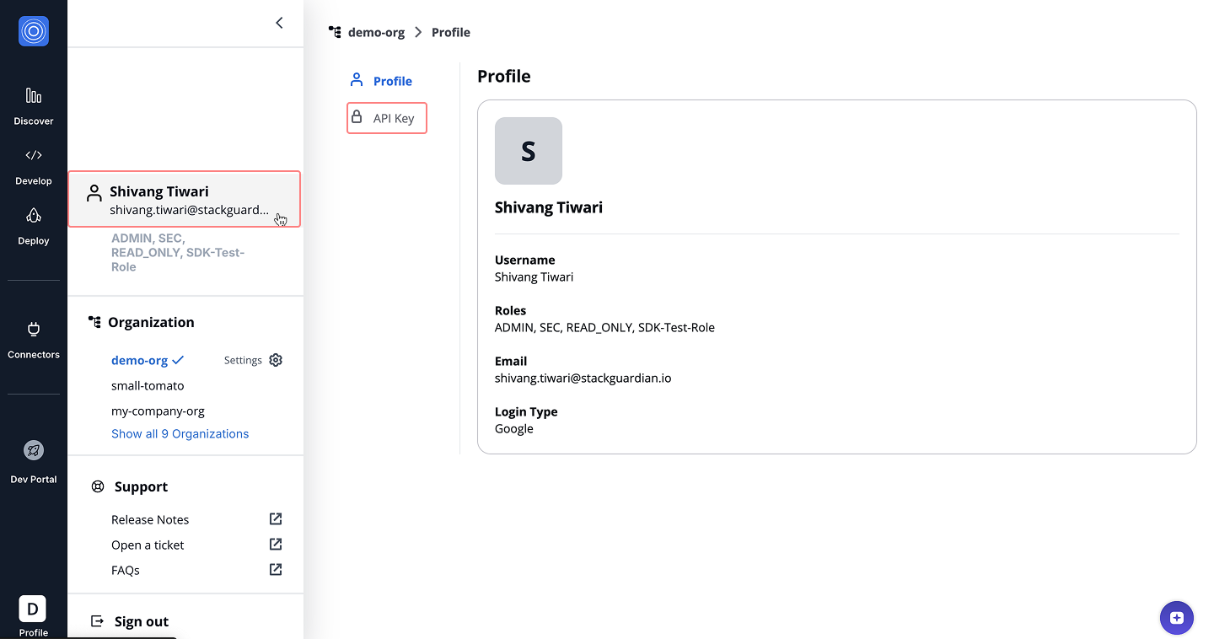Open the Develop code icon

34,156
